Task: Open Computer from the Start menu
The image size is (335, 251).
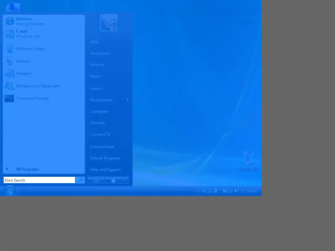Action: 109,111
